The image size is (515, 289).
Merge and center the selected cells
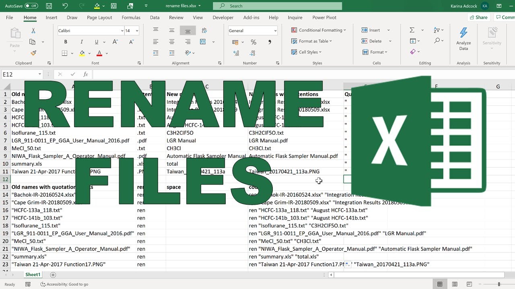(203, 42)
